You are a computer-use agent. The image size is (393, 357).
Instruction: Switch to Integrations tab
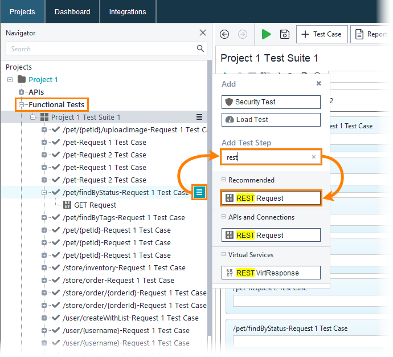click(x=128, y=11)
